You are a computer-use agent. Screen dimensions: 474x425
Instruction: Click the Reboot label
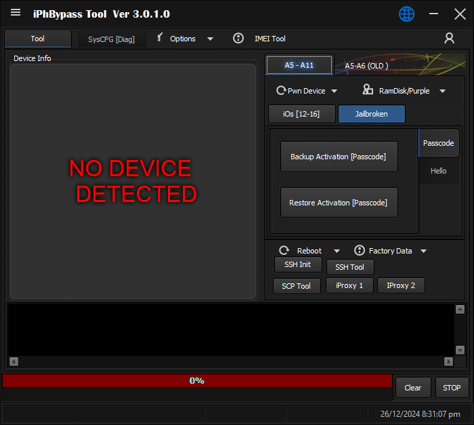tap(309, 251)
